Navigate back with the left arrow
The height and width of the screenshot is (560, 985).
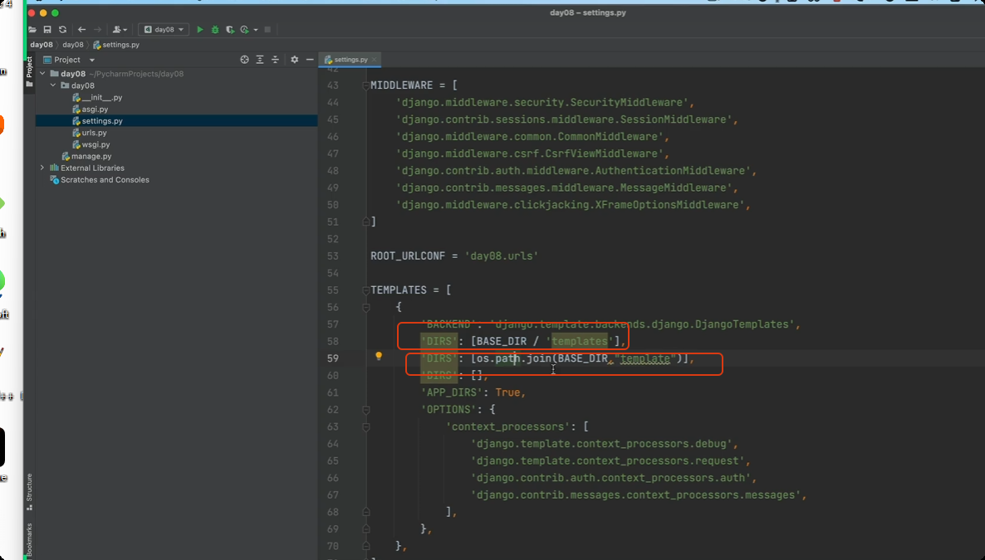click(x=81, y=30)
